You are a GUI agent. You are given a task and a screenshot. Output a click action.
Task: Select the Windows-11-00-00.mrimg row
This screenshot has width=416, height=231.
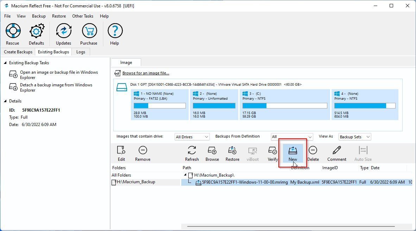tap(297, 182)
